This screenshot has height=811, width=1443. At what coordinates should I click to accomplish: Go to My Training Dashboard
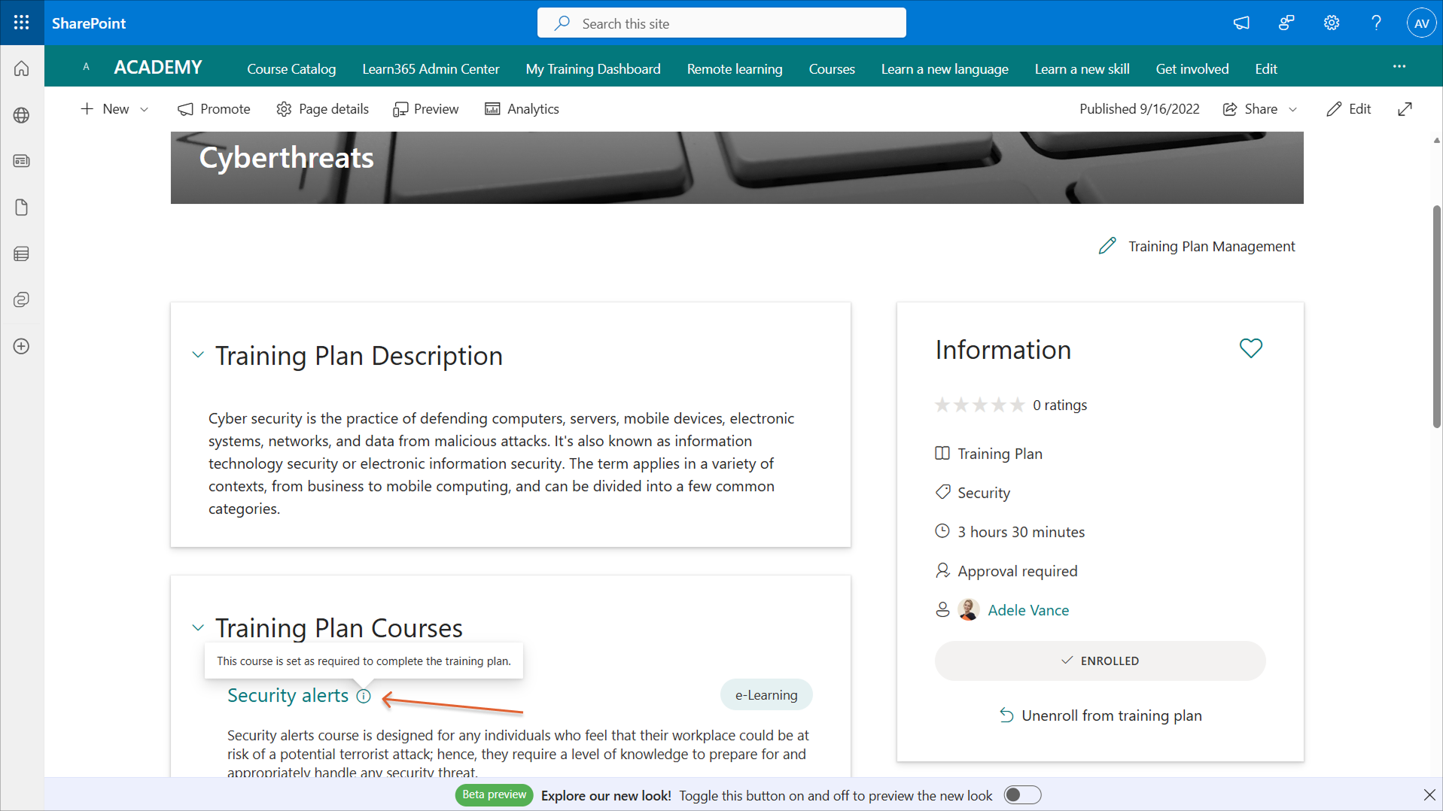[592, 68]
